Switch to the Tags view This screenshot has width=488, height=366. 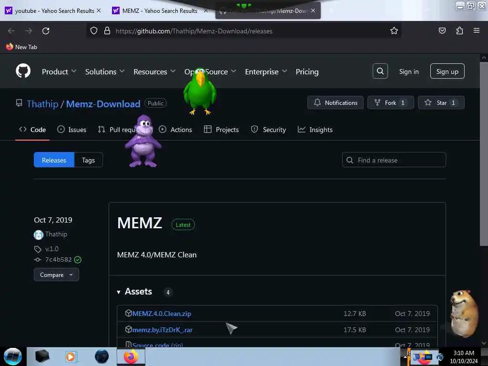tap(88, 160)
